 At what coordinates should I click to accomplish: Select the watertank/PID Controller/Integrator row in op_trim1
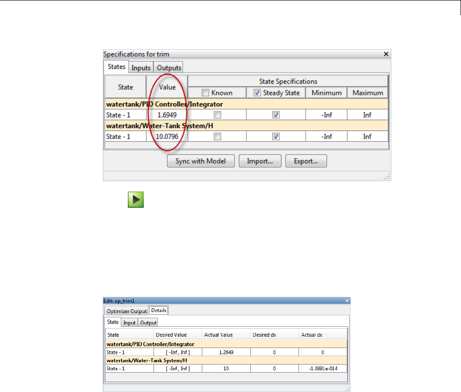coord(226,344)
